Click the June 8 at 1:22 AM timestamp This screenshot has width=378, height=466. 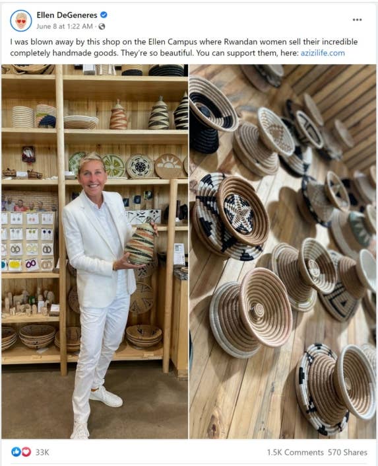click(x=65, y=26)
